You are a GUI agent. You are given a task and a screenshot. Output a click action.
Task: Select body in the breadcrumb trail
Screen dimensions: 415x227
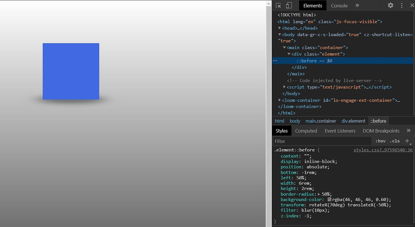(x=295, y=121)
